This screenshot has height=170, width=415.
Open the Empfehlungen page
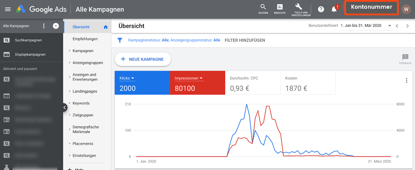85,39
